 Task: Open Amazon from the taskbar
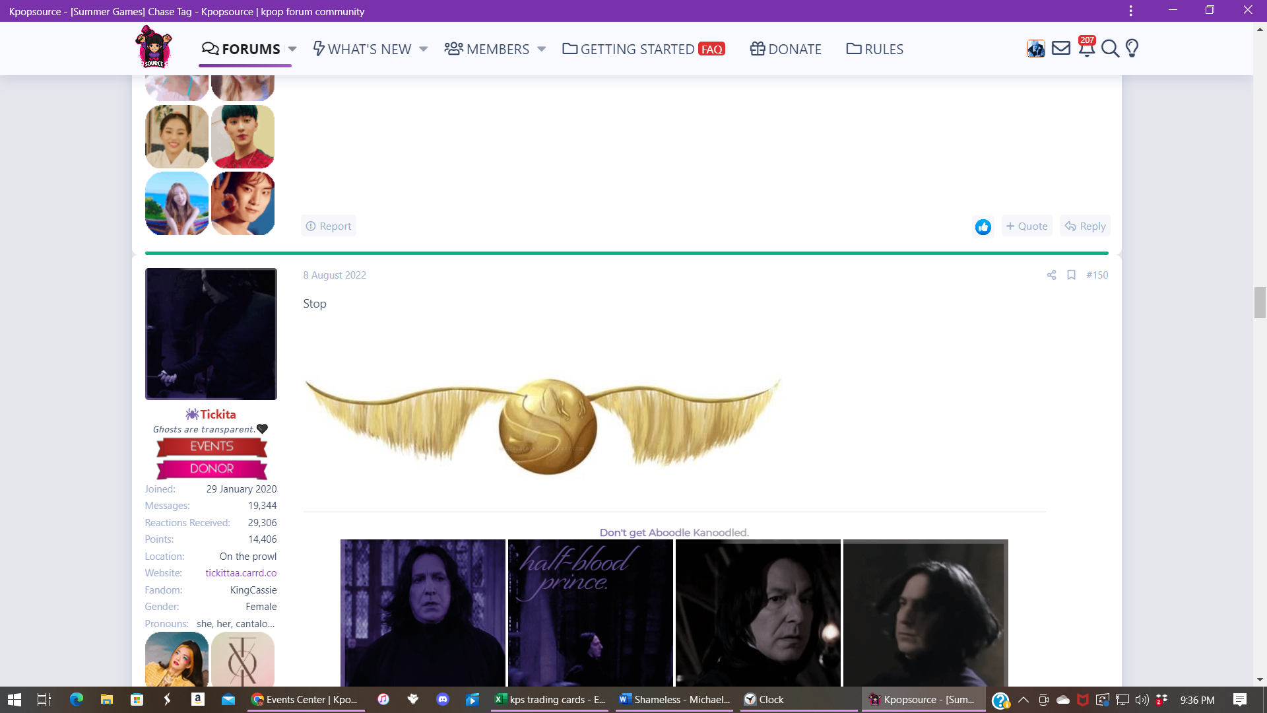coord(197,699)
